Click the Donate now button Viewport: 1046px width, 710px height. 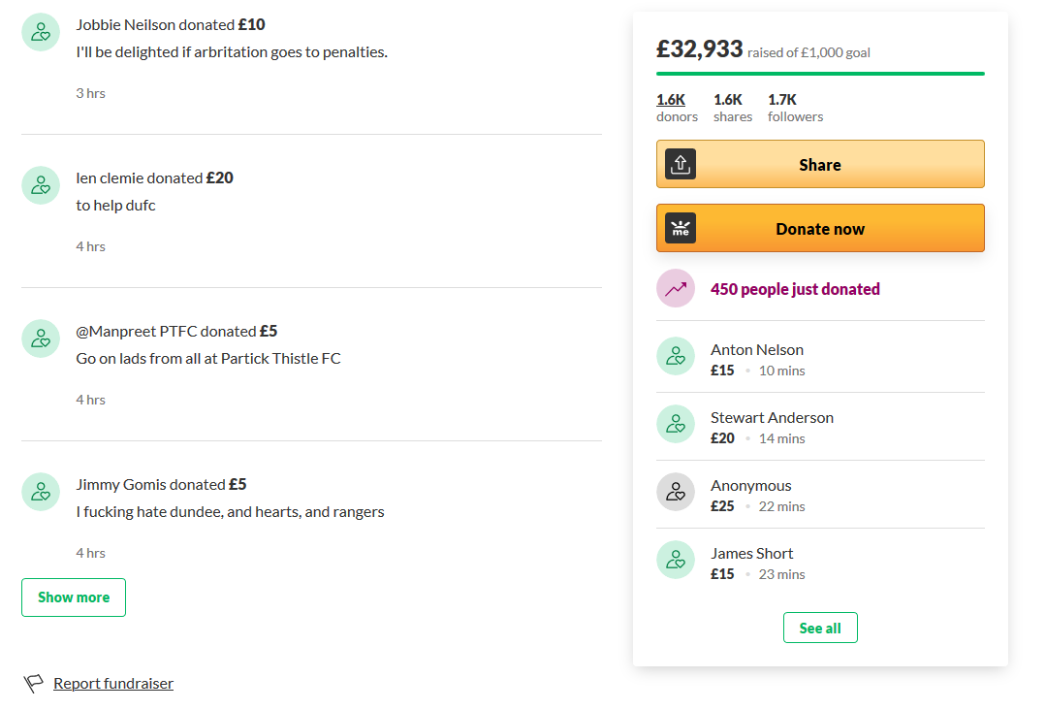point(820,228)
